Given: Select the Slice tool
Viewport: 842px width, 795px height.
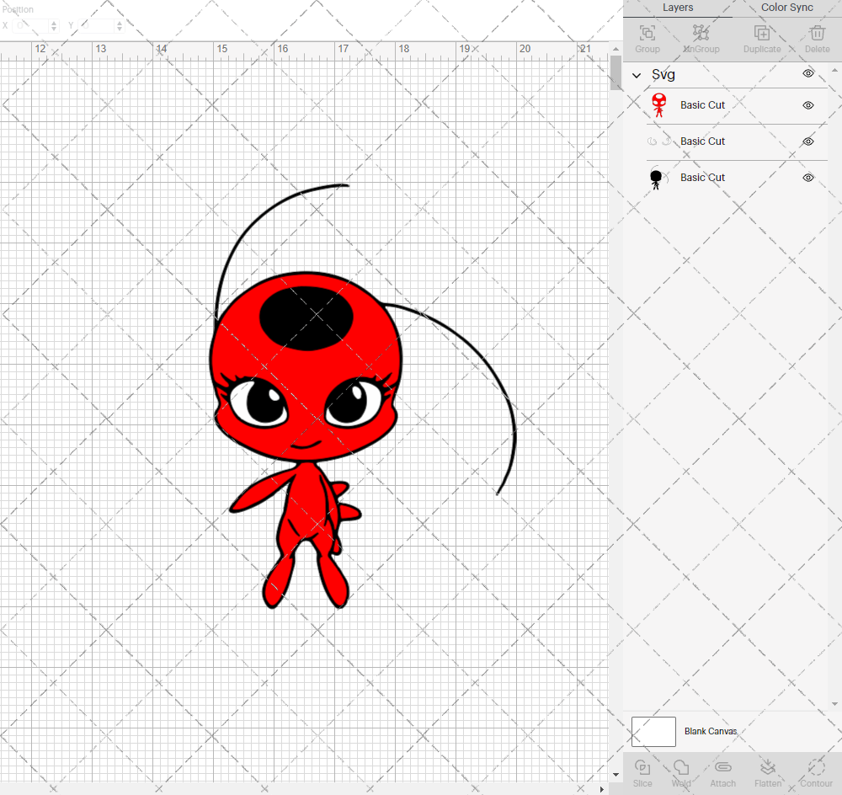Looking at the screenshot, I should (642, 767).
